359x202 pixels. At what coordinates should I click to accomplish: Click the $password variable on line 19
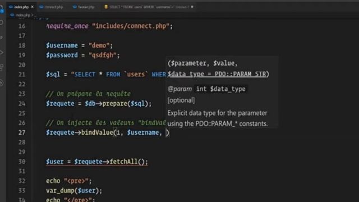tap(62, 55)
